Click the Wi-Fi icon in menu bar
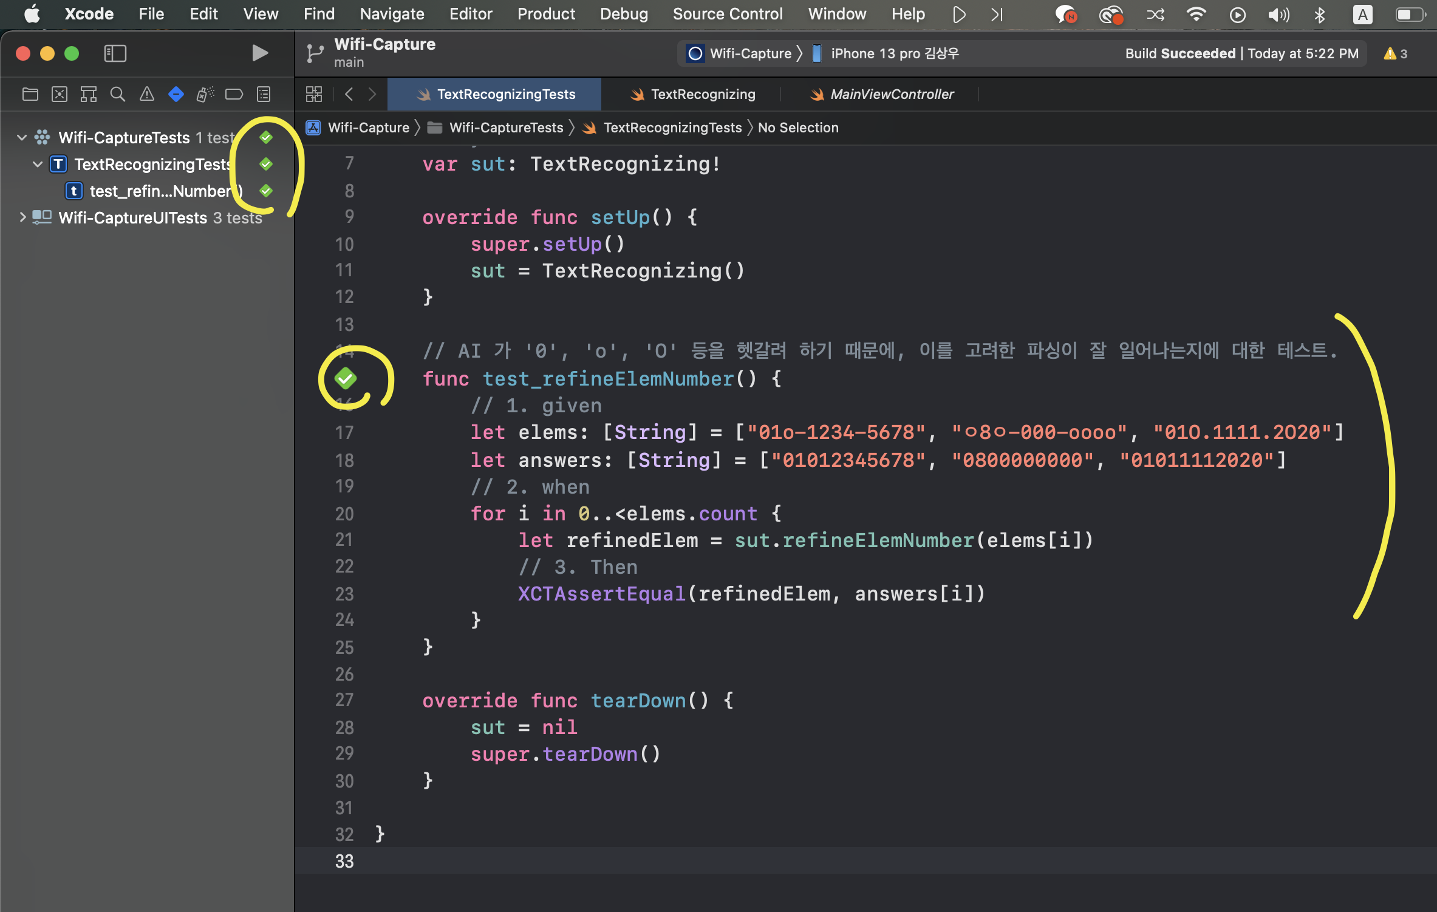This screenshot has width=1437, height=912. pos(1196,14)
